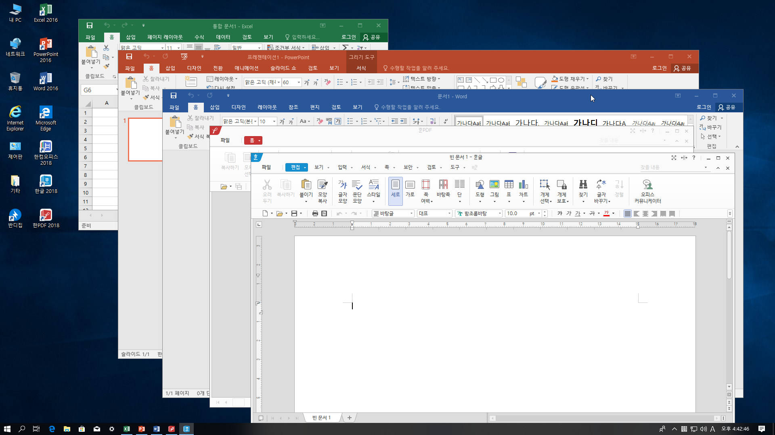Viewport: 775px width, 435px height.
Task: Pick the red font color button in Hangul
Action: pos(606,213)
